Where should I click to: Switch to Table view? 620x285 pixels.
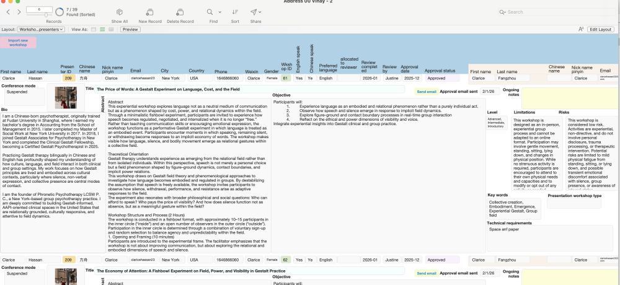[111, 29]
